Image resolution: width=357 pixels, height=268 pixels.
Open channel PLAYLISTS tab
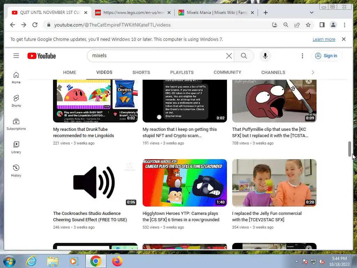[x=182, y=73]
